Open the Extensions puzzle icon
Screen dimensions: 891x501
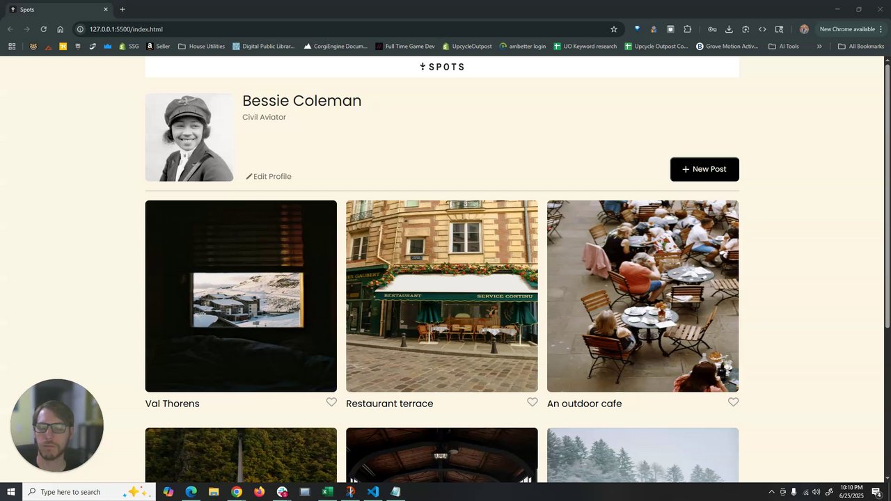coord(688,29)
